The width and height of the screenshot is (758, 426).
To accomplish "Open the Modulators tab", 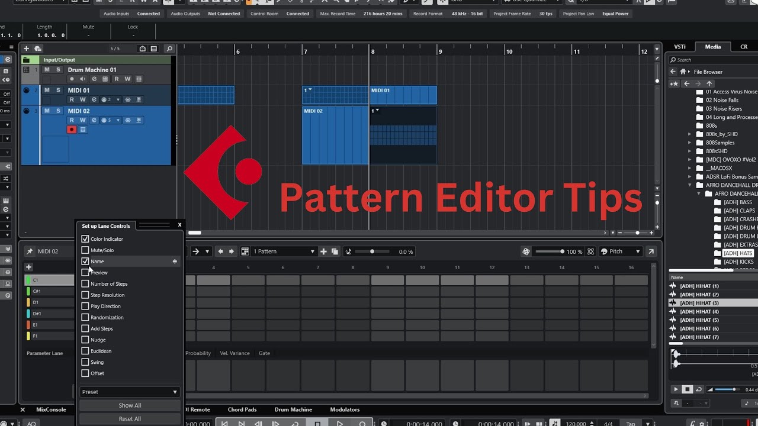I will tap(345, 409).
